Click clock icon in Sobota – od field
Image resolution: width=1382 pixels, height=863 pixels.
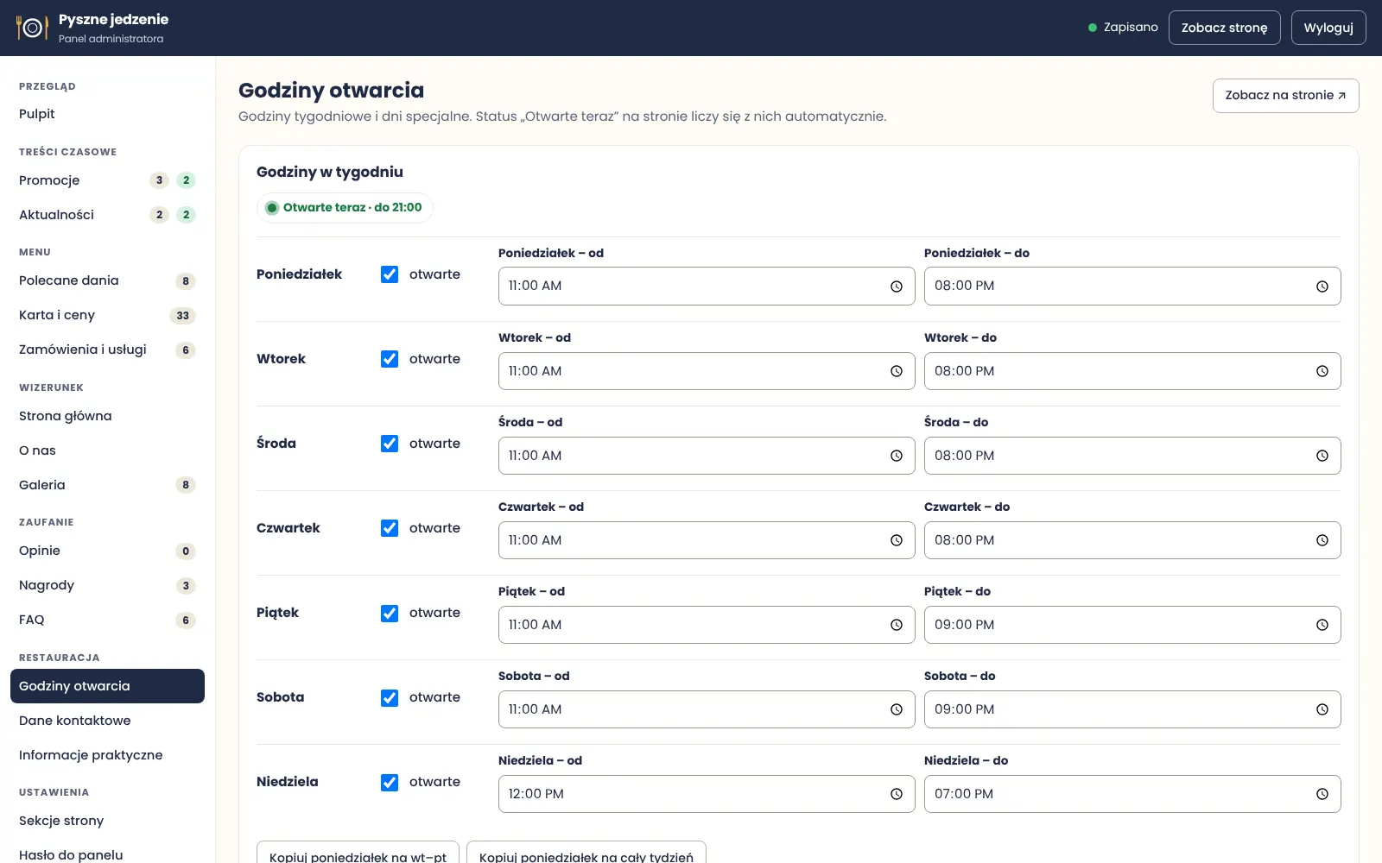pos(897,709)
